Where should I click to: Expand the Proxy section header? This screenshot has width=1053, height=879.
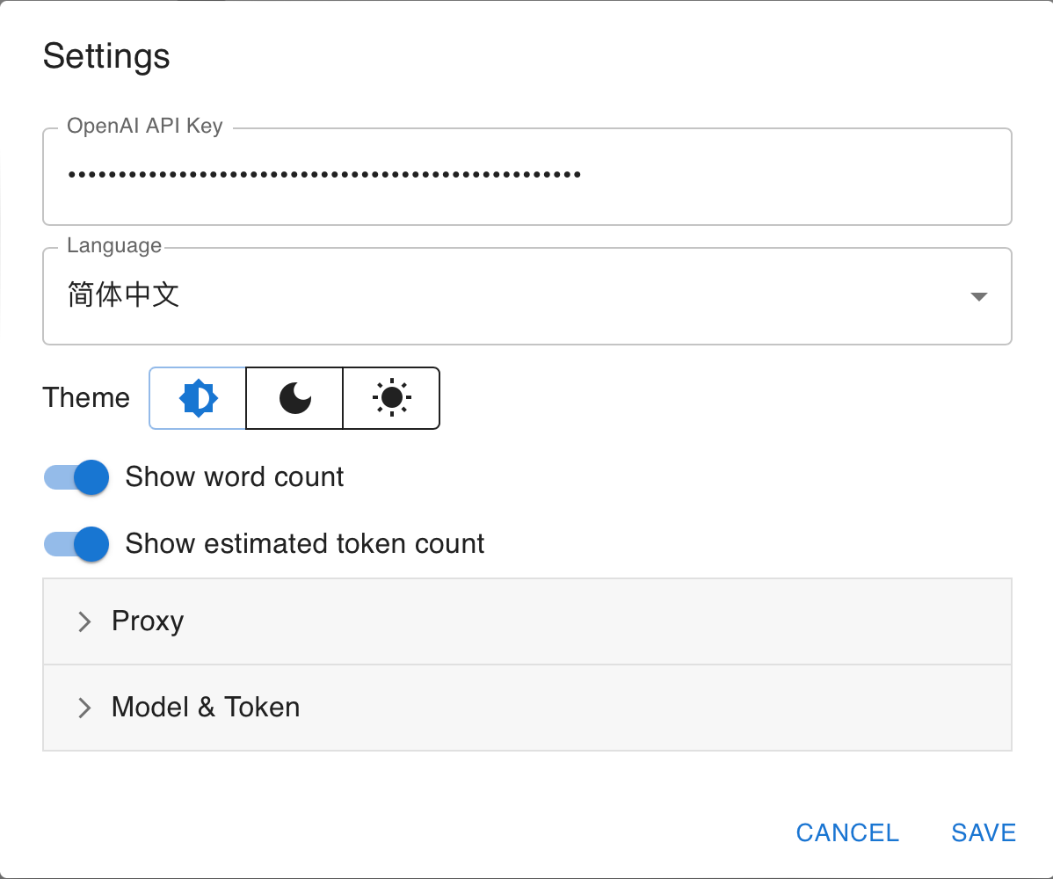tap(527, 621)
